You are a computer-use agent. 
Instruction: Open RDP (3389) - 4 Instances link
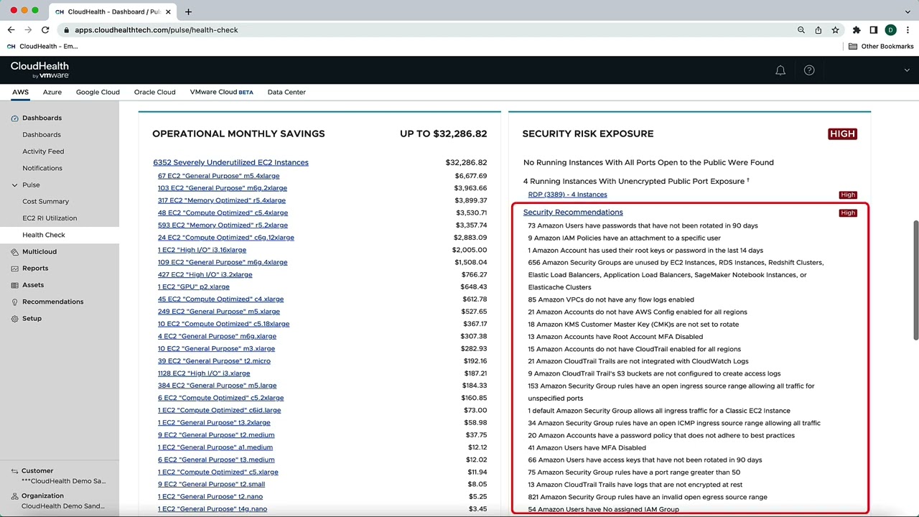coord(567,195)
